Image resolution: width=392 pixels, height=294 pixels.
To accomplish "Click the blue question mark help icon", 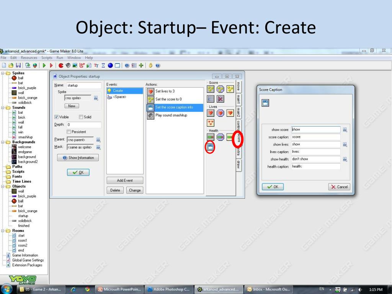I will (158, 65).
